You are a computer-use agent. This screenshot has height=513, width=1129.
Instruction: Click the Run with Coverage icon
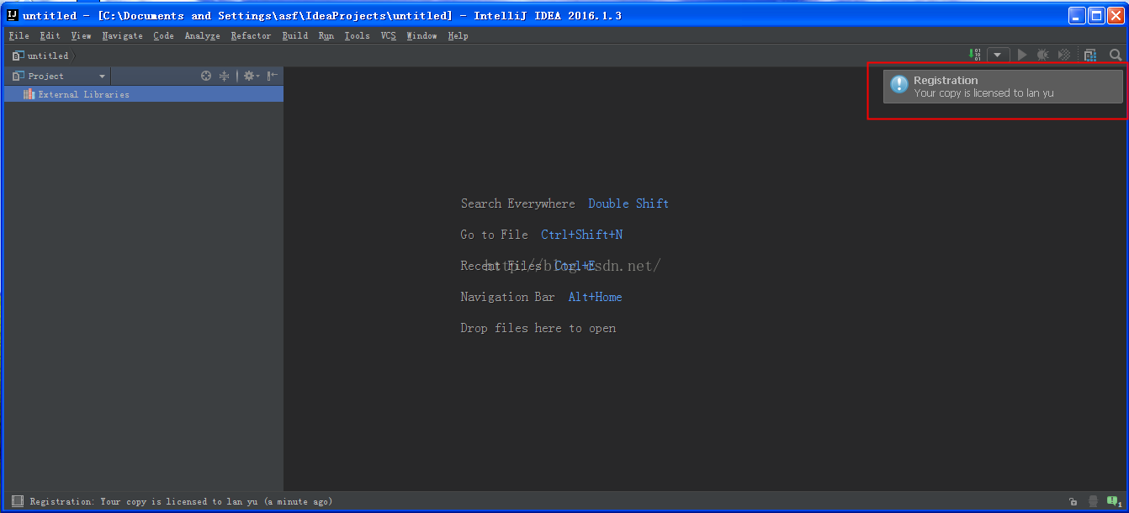point(1064,55)
